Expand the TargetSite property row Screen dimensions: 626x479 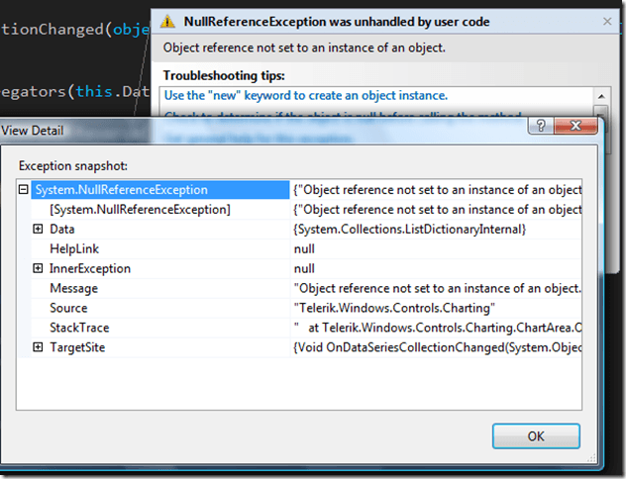(x=38, y=347)
